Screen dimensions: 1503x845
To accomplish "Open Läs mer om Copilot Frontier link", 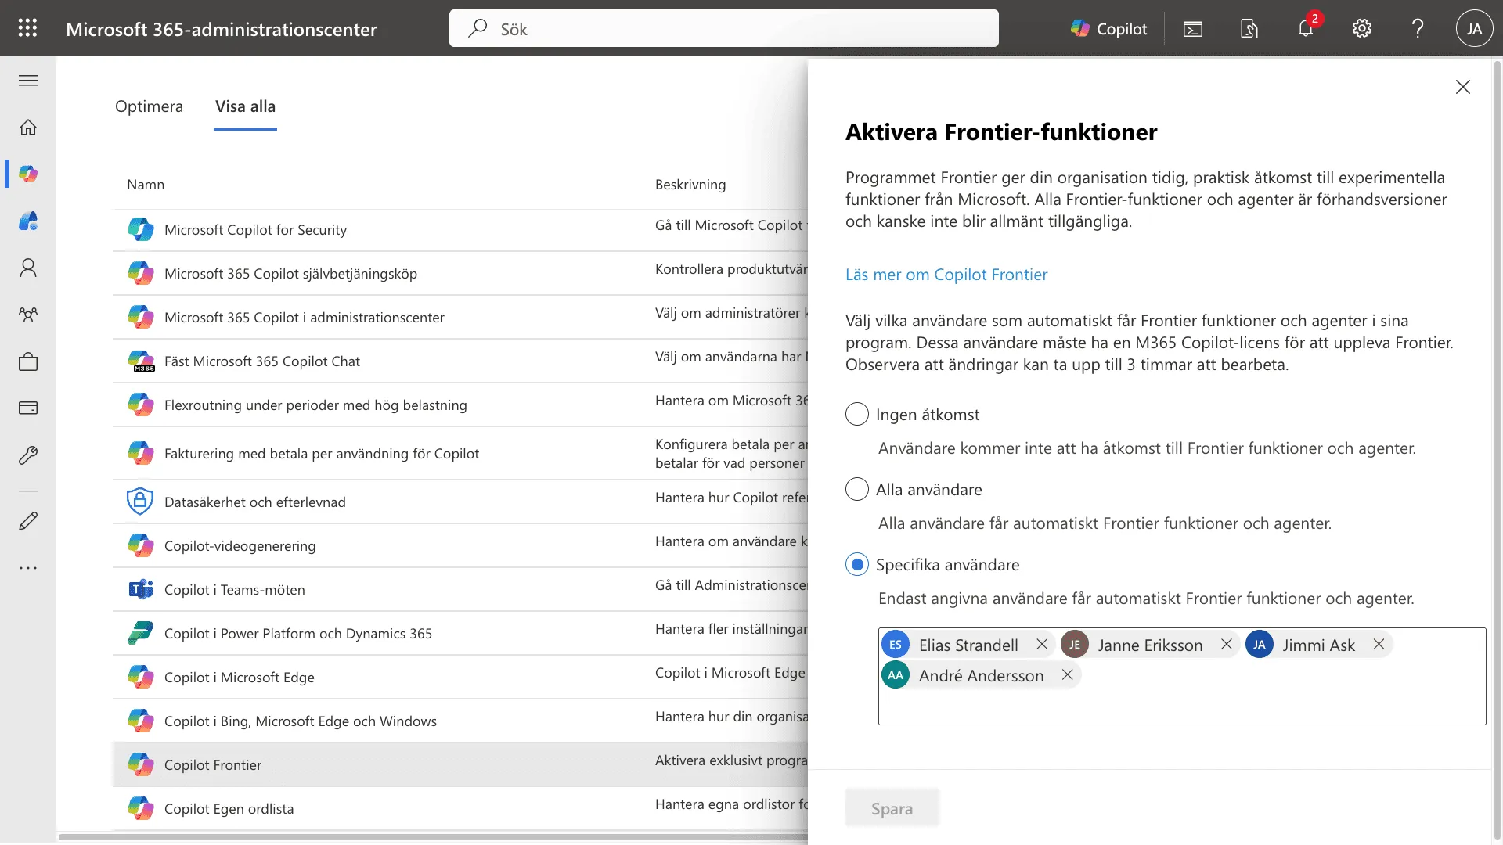I will tap(946, 275).
